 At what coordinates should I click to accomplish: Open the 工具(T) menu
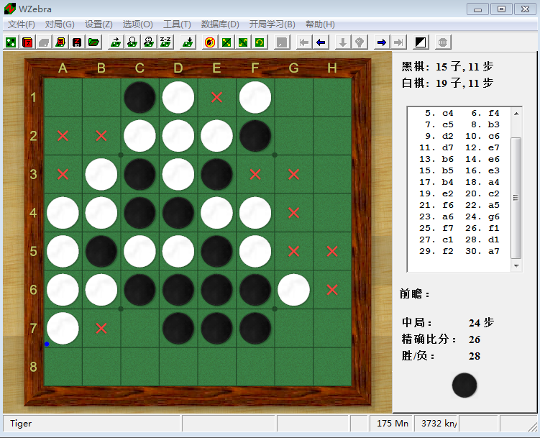(177, 24)
